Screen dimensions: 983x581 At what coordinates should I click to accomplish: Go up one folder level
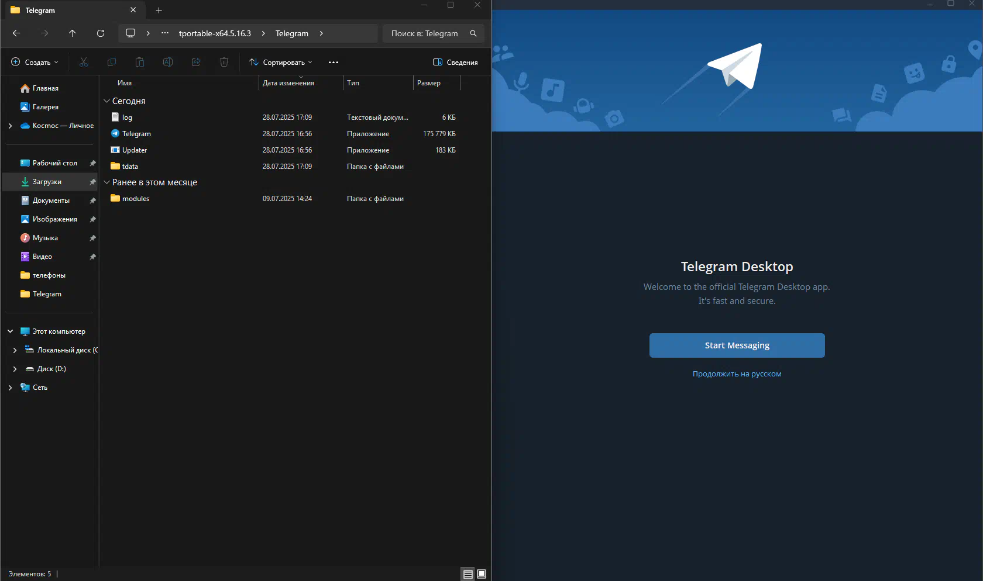(73, 33)
